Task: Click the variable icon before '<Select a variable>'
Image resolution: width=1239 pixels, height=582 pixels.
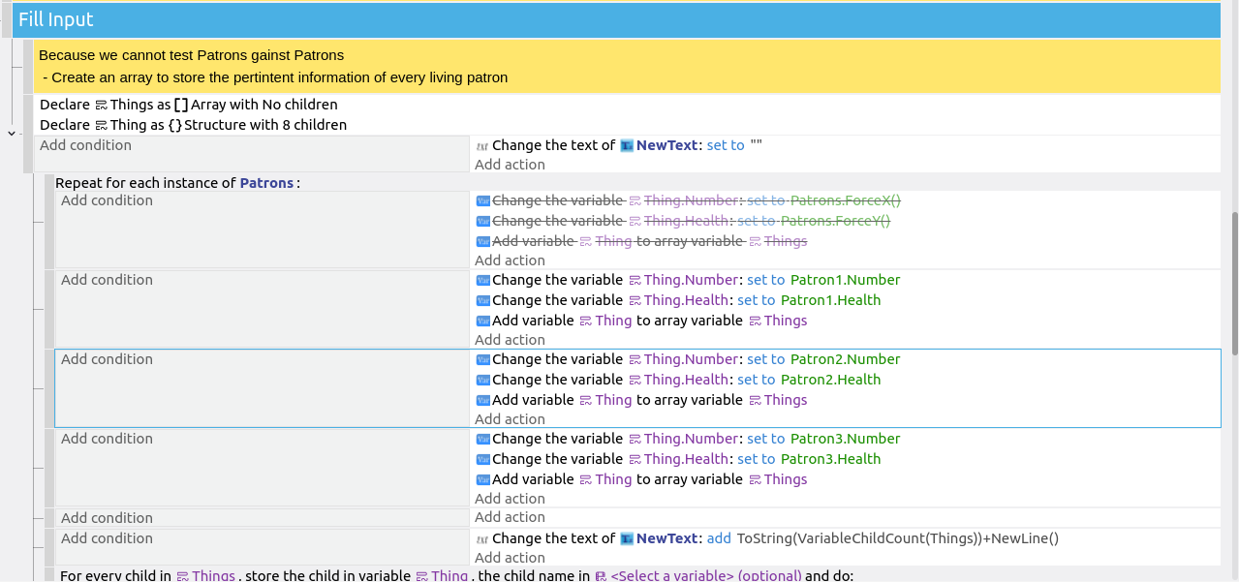Action: [601, 576]
